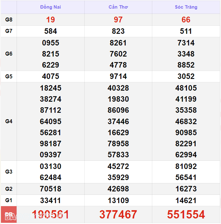Image resolution: width=221 pixels, height=224 pixels.
Task: Click G4 number 87112
Action: (51, 110)
